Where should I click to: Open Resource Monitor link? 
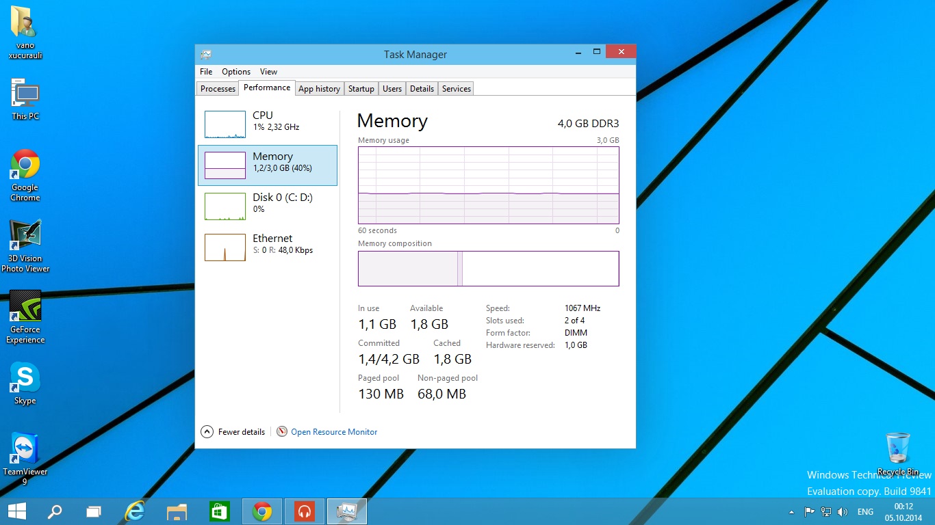pyautogui.click(x=333, y=432)
